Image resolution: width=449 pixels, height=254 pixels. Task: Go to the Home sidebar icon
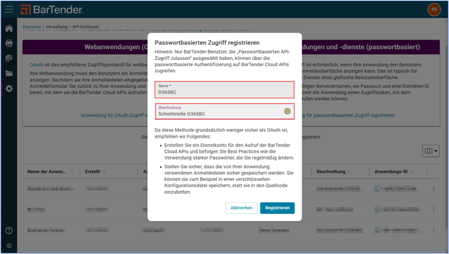(9, 28)
